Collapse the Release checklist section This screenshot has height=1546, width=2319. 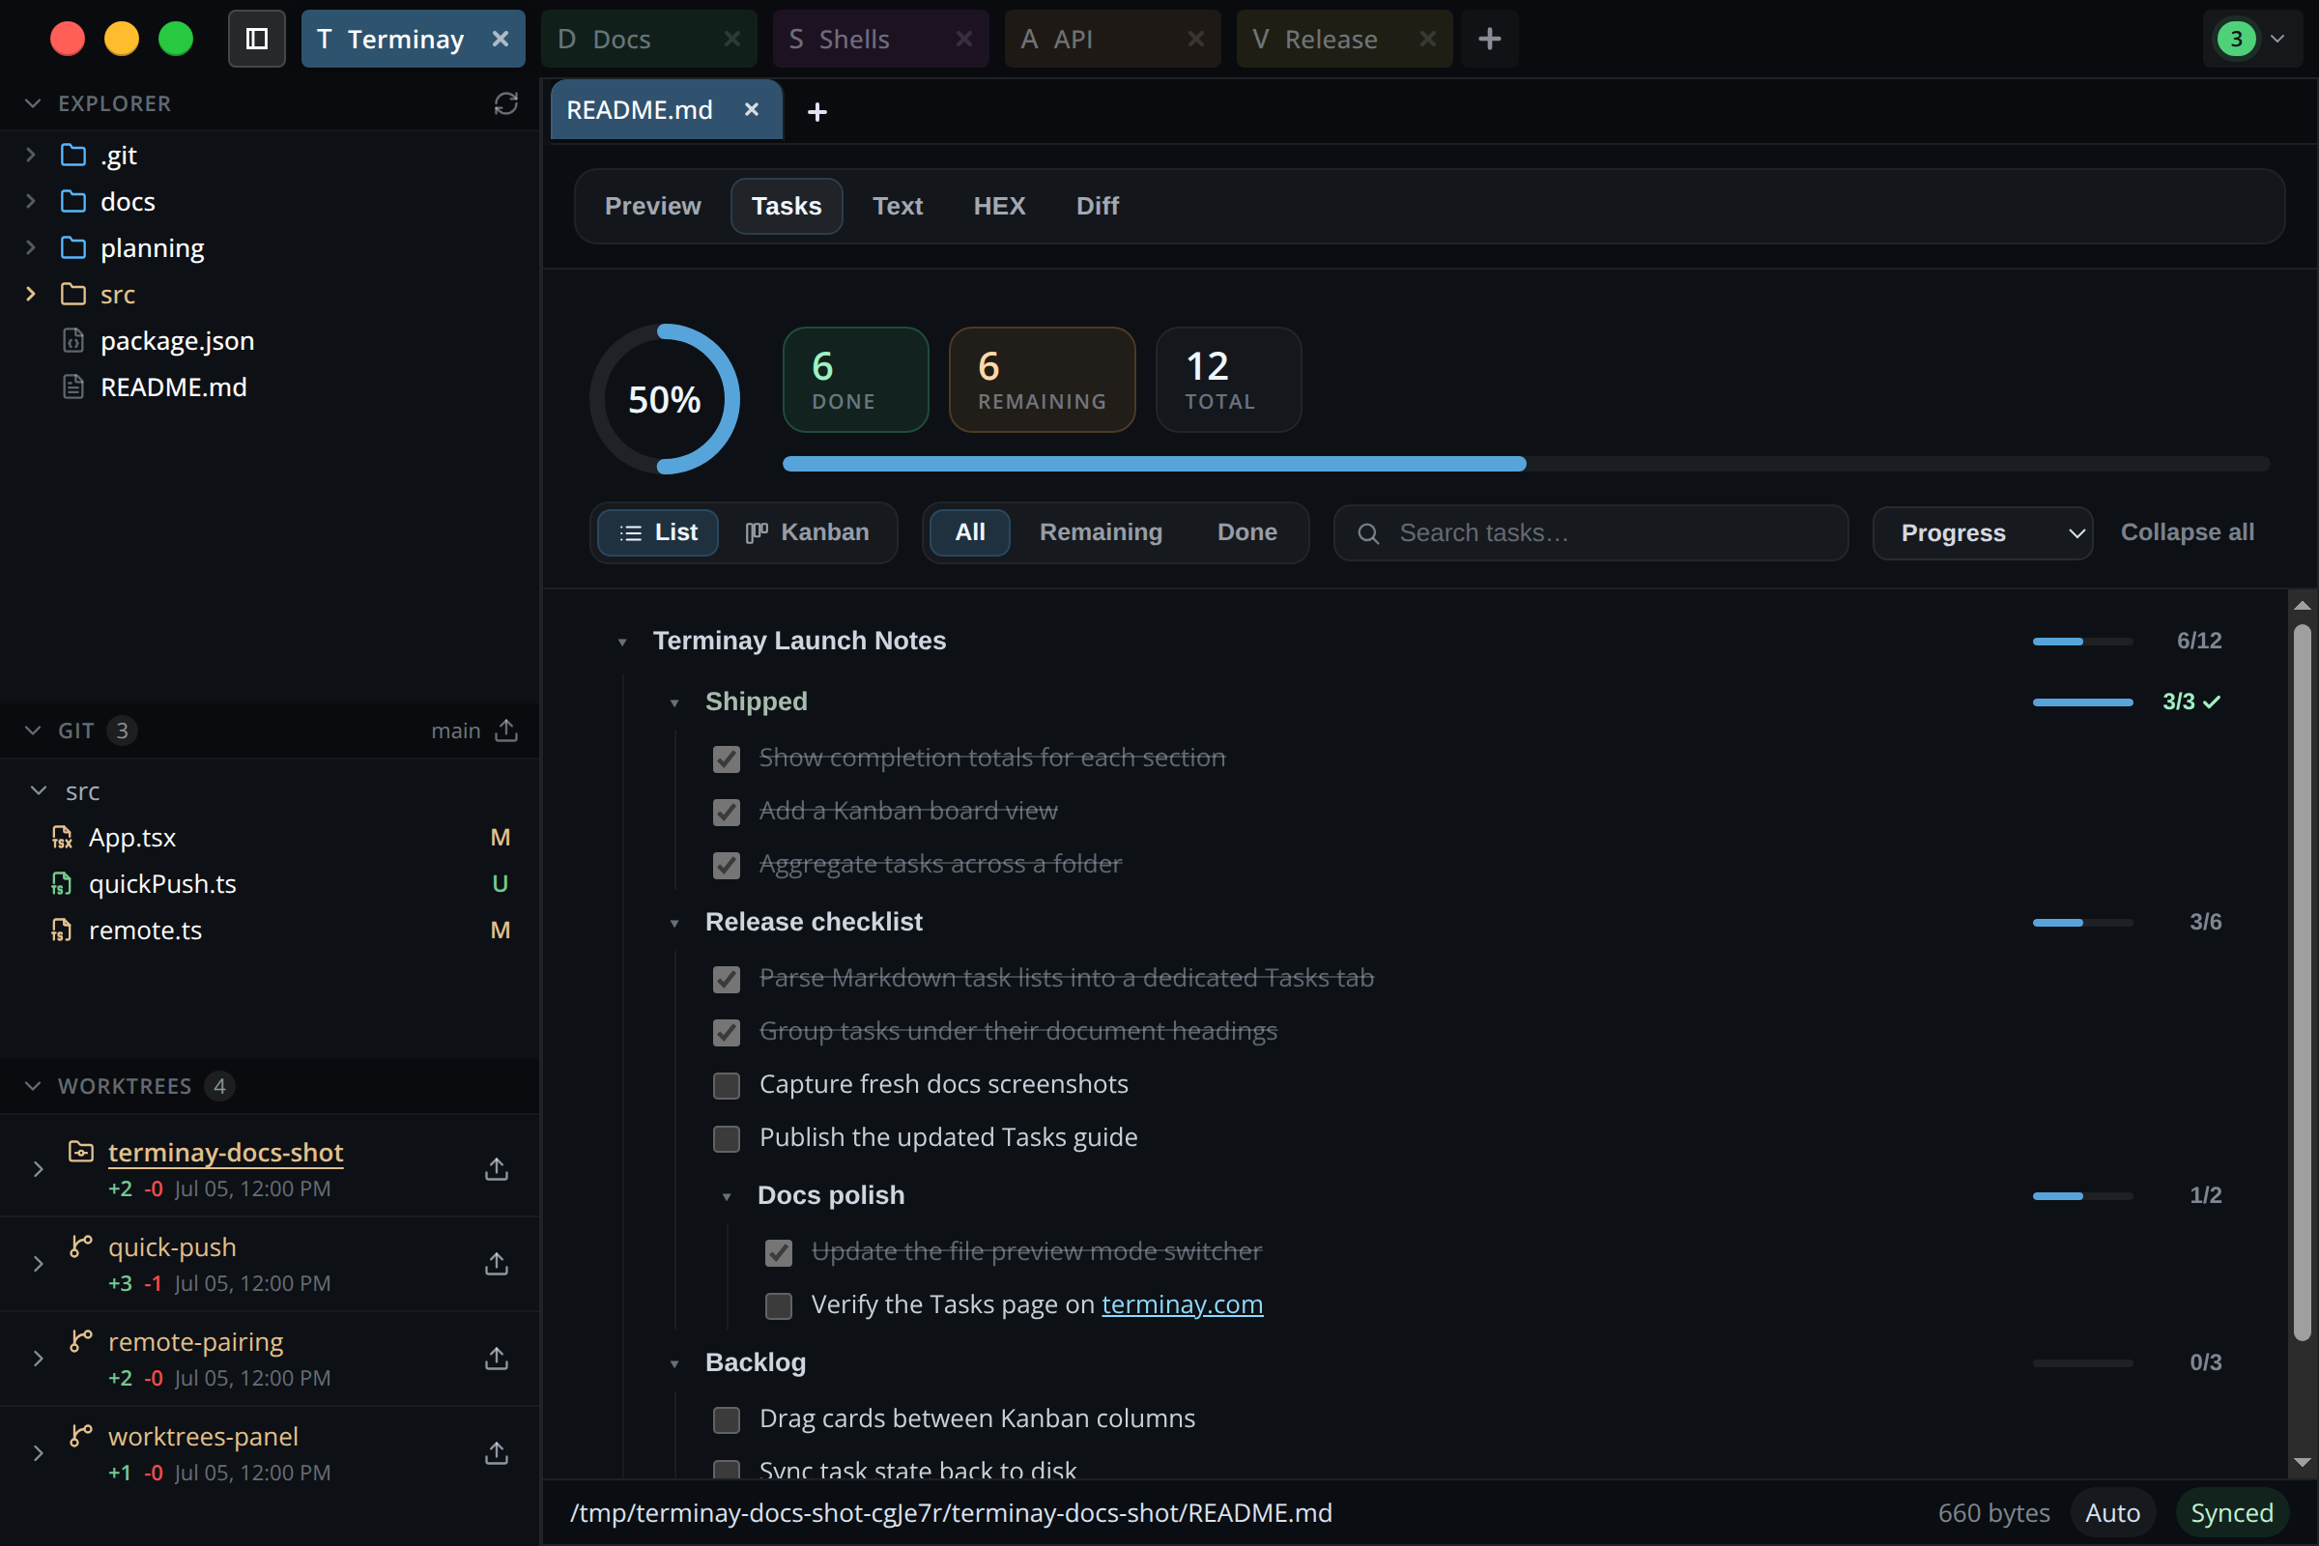pyautogui.click(x=674, y=923)
